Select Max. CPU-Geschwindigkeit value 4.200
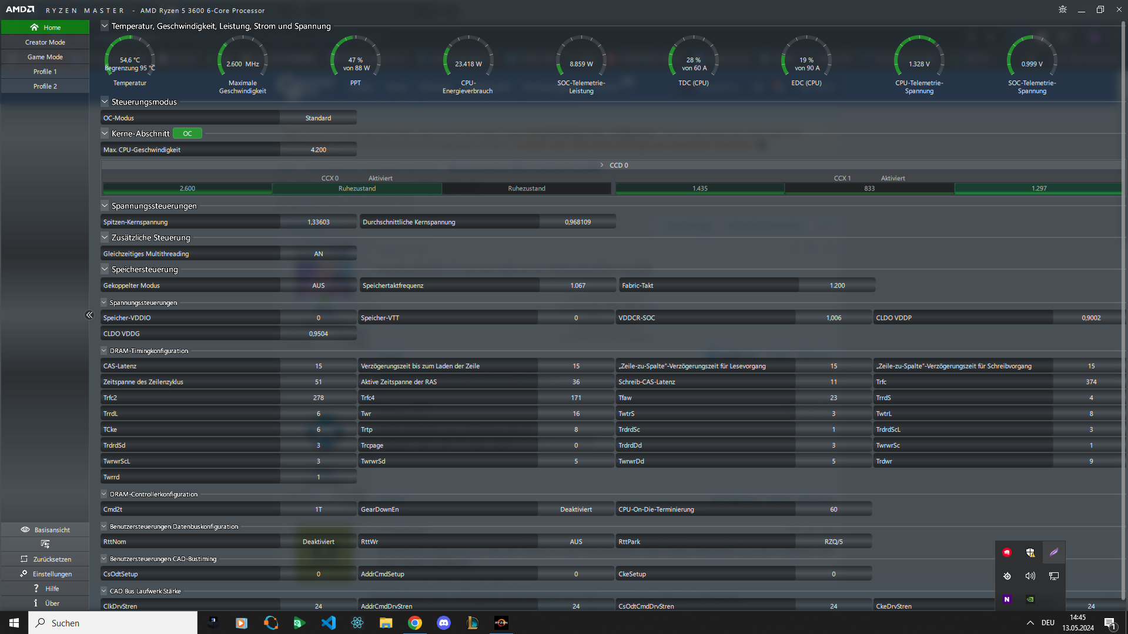The image size is (1128, 634). (x=319, y=150)
